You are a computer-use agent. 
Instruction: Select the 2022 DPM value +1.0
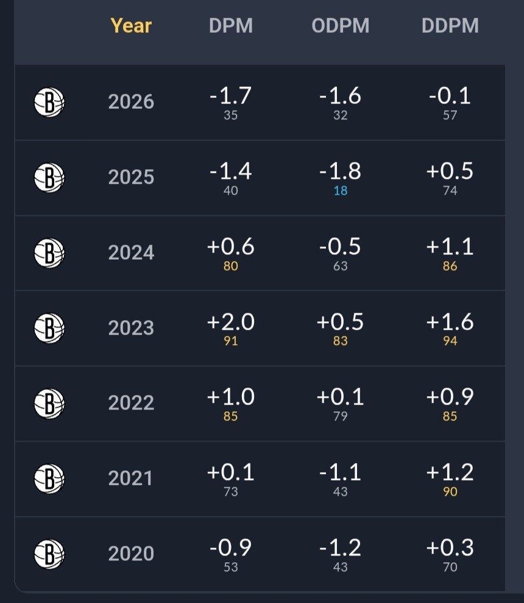[231, 397]
